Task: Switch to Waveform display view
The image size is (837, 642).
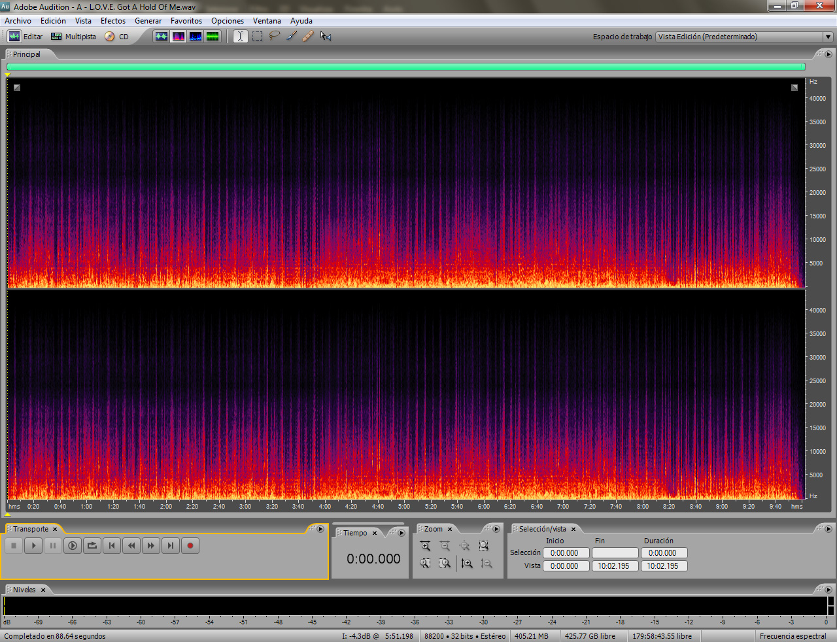Action: [162, 37]
